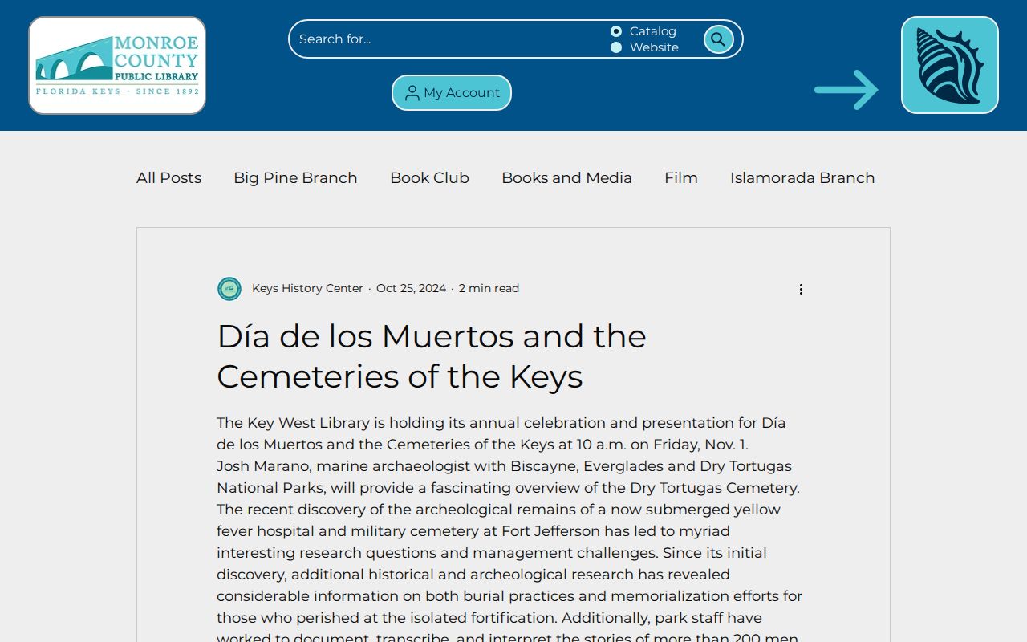Screen dimensions: 1027x642
Task: Click the post title Día de los Muertos
Action: pos(432,356)
